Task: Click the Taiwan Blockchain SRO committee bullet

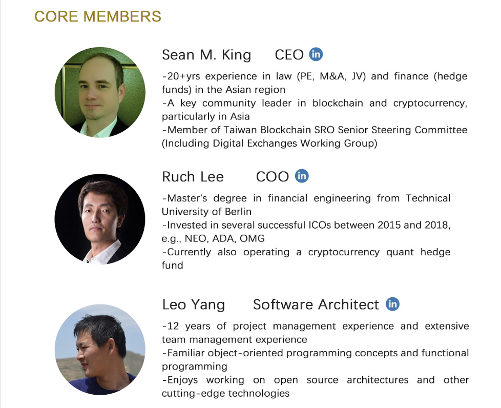Action: pyautogui.click(x=314, y=136)
